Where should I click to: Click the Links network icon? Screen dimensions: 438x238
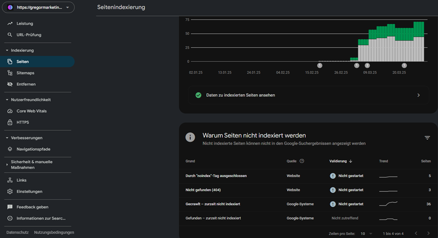(x=10, y=180)
